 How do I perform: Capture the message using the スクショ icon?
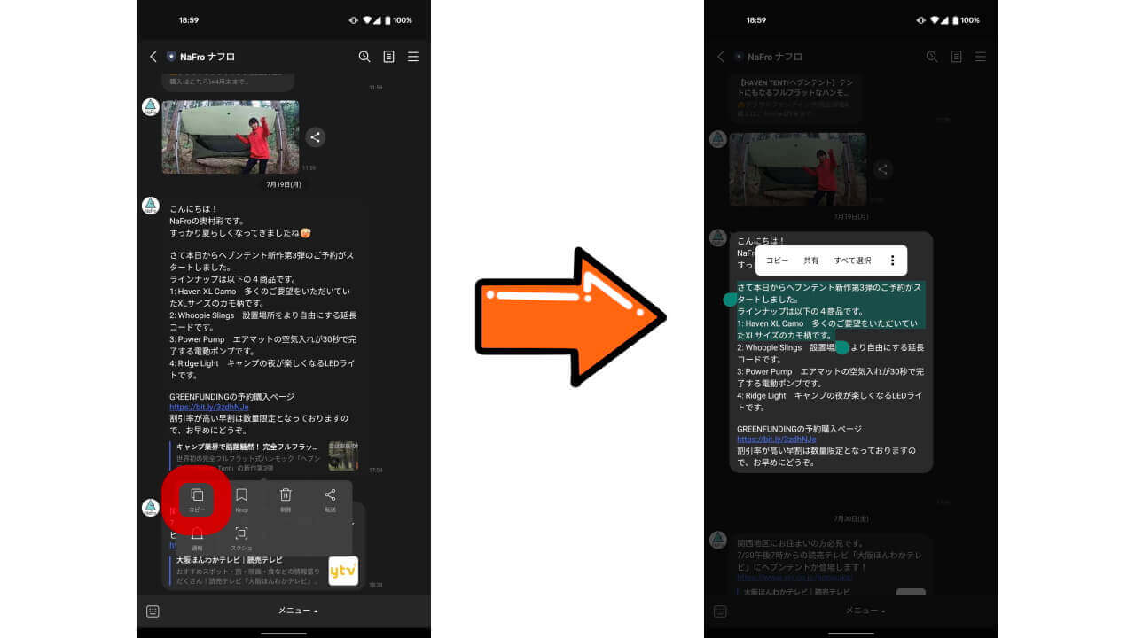pos(242,533)
